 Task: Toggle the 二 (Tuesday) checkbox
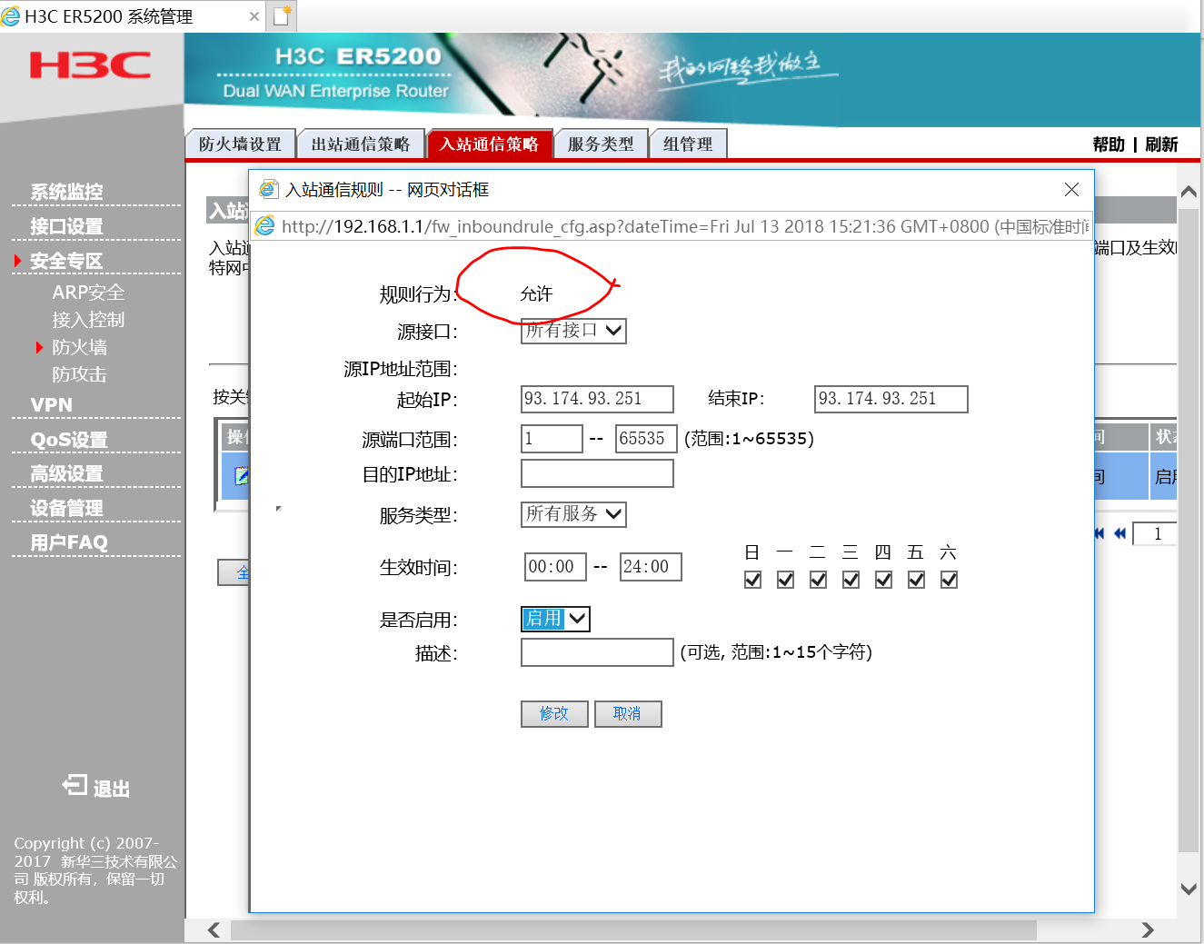pyautogui.click(x=818, y=580)
